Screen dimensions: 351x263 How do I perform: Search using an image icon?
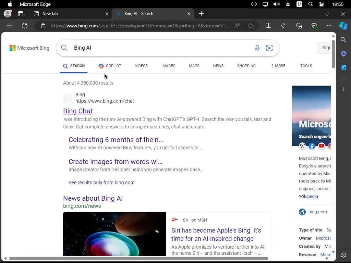(269, 48)
